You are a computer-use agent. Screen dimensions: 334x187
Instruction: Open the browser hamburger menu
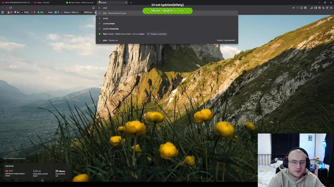click(331, 8)
